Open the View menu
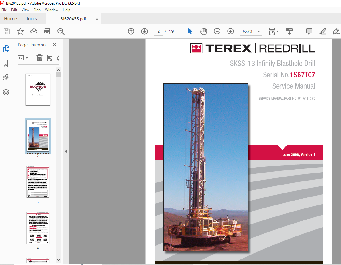Viewport: 341px width, 265px height. click(25, 10)
